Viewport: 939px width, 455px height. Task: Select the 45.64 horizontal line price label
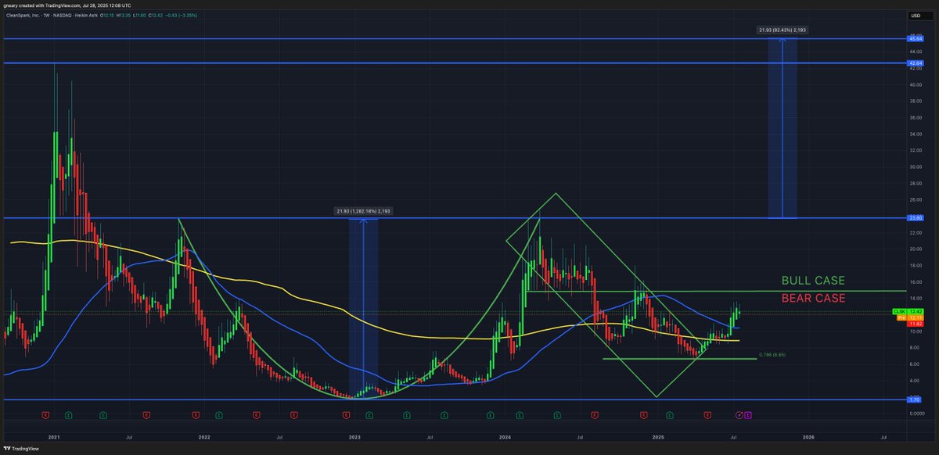915,38
